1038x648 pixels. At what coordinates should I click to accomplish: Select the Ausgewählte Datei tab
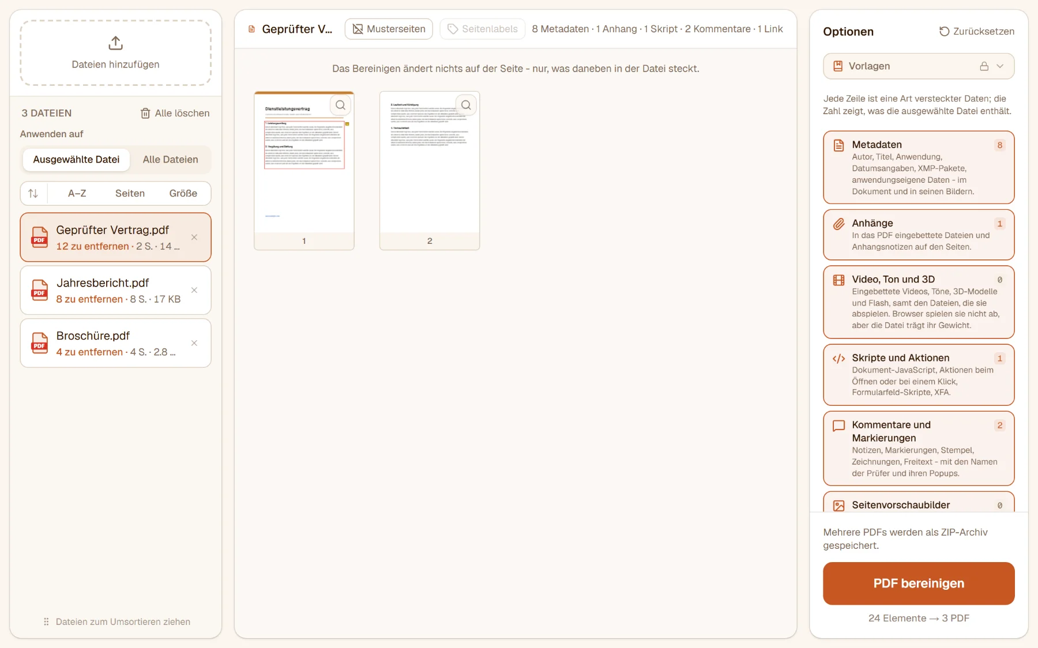[x=76, y=160]
